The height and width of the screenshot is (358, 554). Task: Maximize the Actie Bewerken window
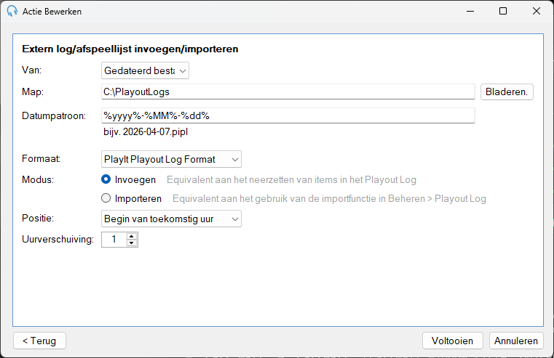coord(503,12)
